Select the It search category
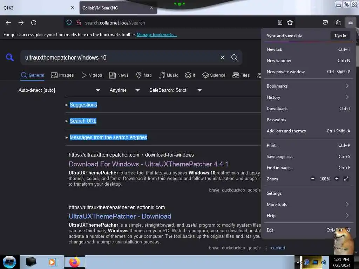The image size is (359, 269). (190, 75)
